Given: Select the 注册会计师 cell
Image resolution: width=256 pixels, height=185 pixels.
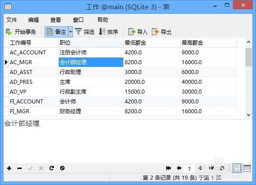Looking at the screenshot, I should (x=91, y=53).
